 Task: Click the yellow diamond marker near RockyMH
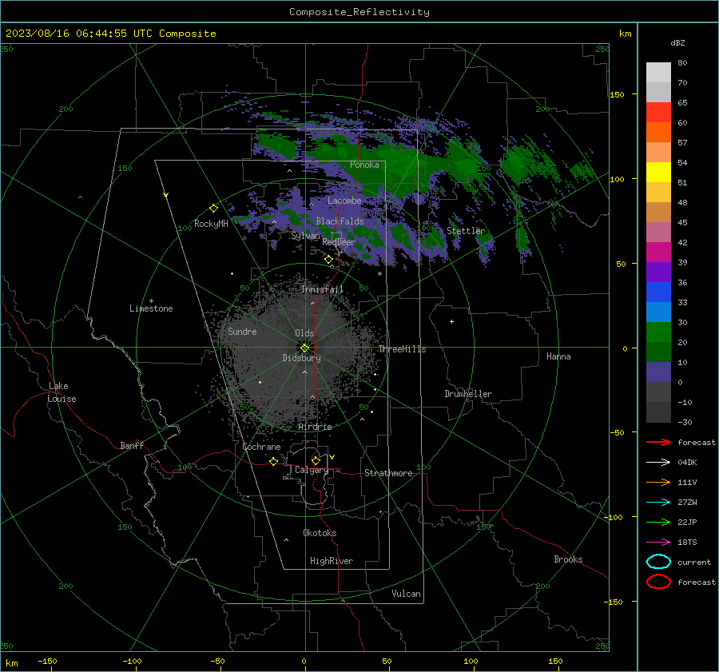[213, 209]
